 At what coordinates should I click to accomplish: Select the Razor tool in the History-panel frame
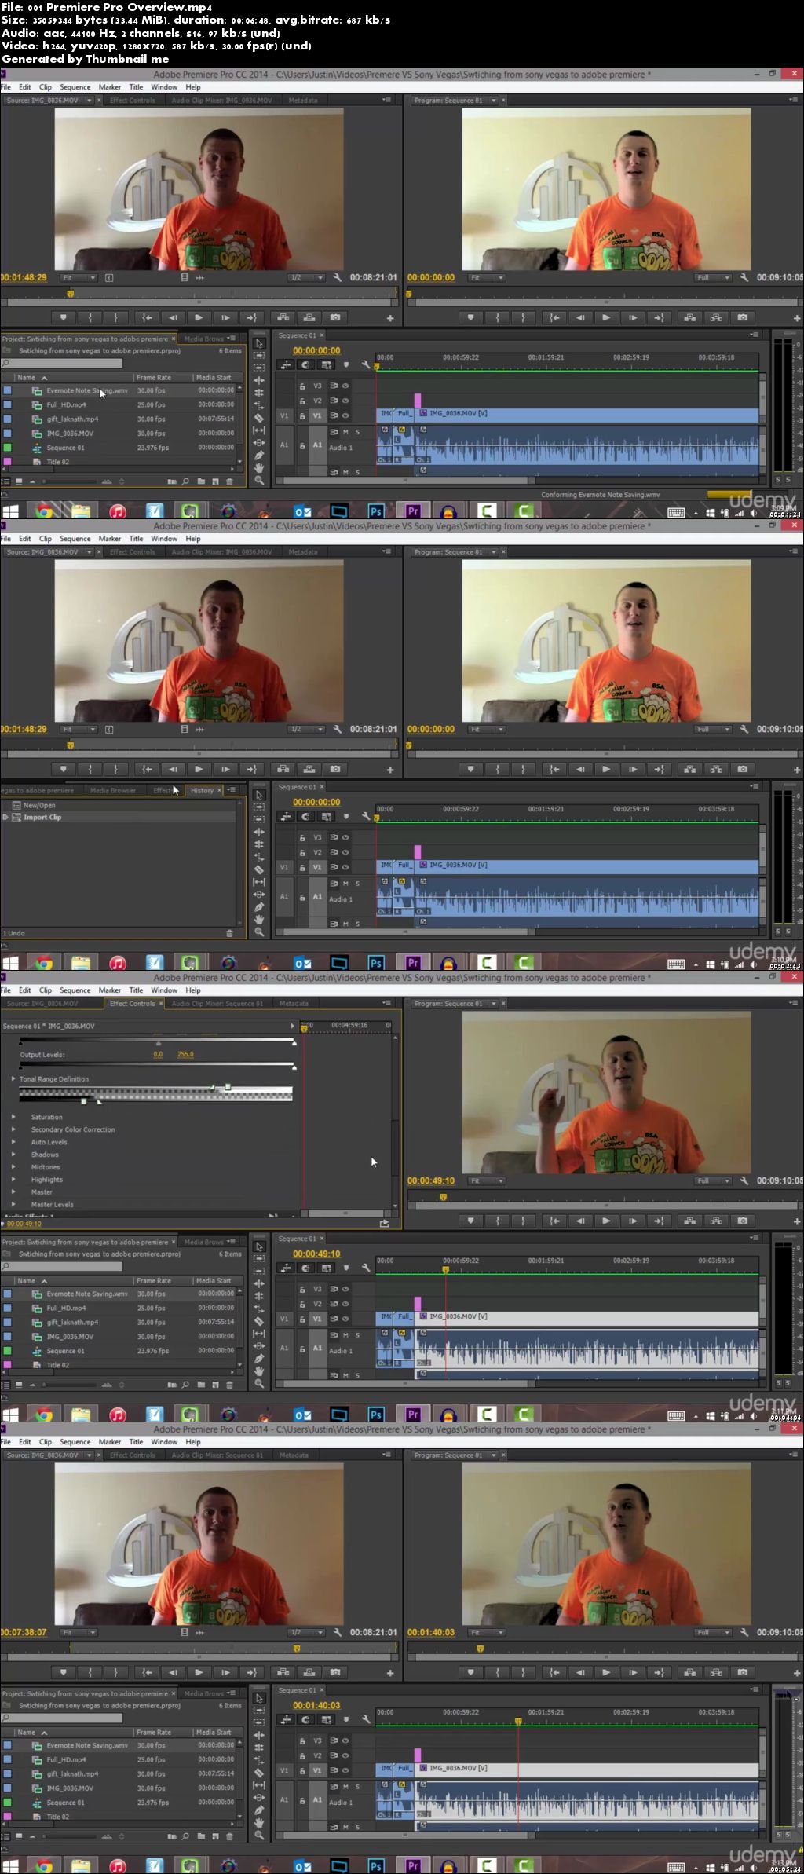pyautogui.click(x=259, y=869)
